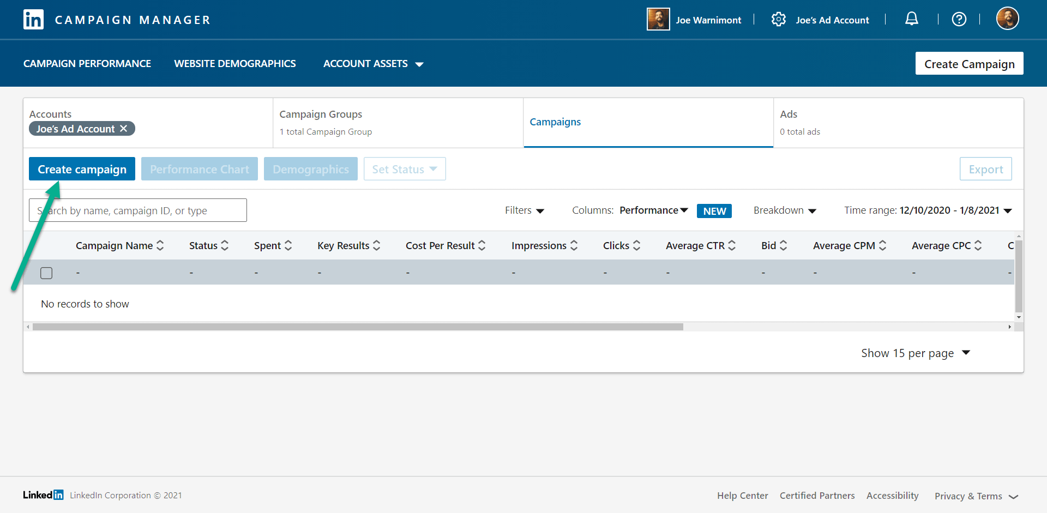This screenshot has width=1047, height=513.
Task: Click 'LinkedIn Corporation © 2021' text
Action: (126, 496)
